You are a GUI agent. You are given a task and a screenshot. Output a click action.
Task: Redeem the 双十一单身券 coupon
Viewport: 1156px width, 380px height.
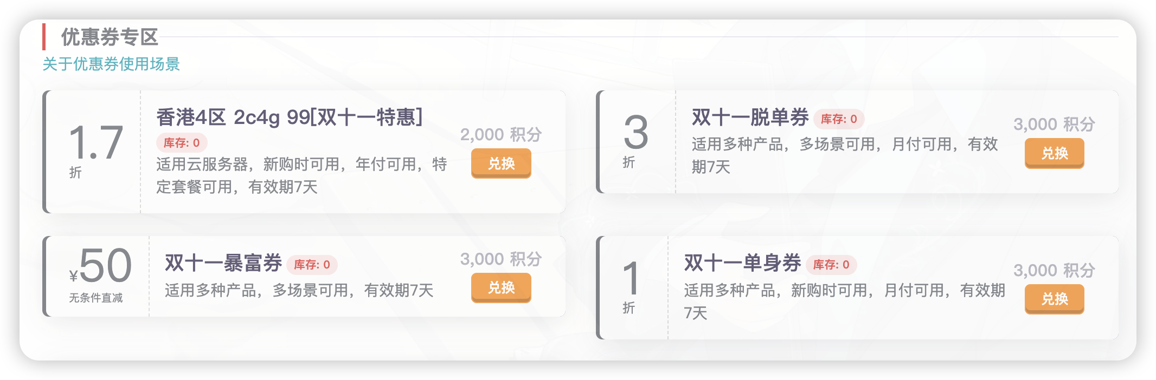[1054, 299]
